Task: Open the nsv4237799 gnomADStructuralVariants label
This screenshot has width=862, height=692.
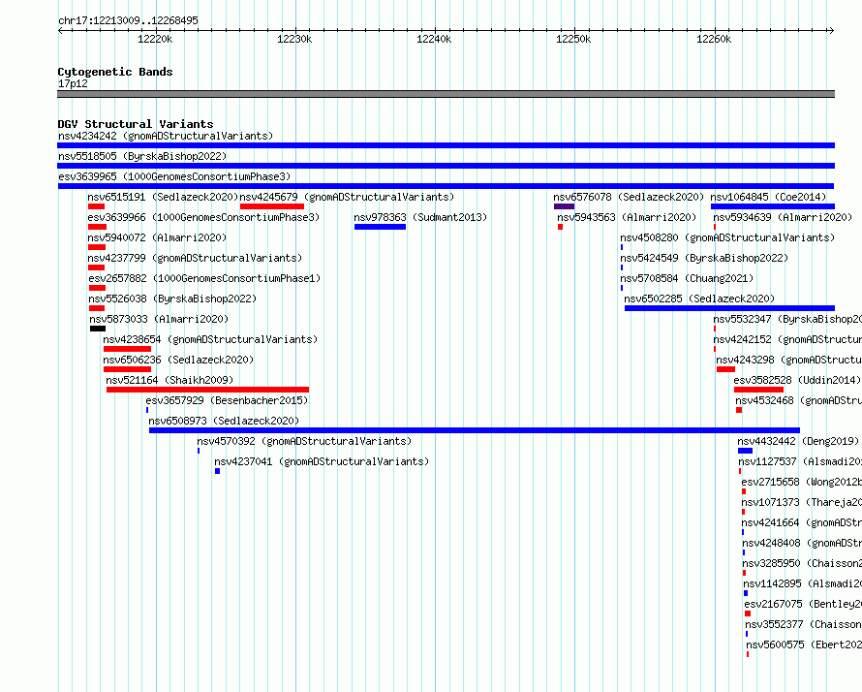Action: [x=195, y=258]
